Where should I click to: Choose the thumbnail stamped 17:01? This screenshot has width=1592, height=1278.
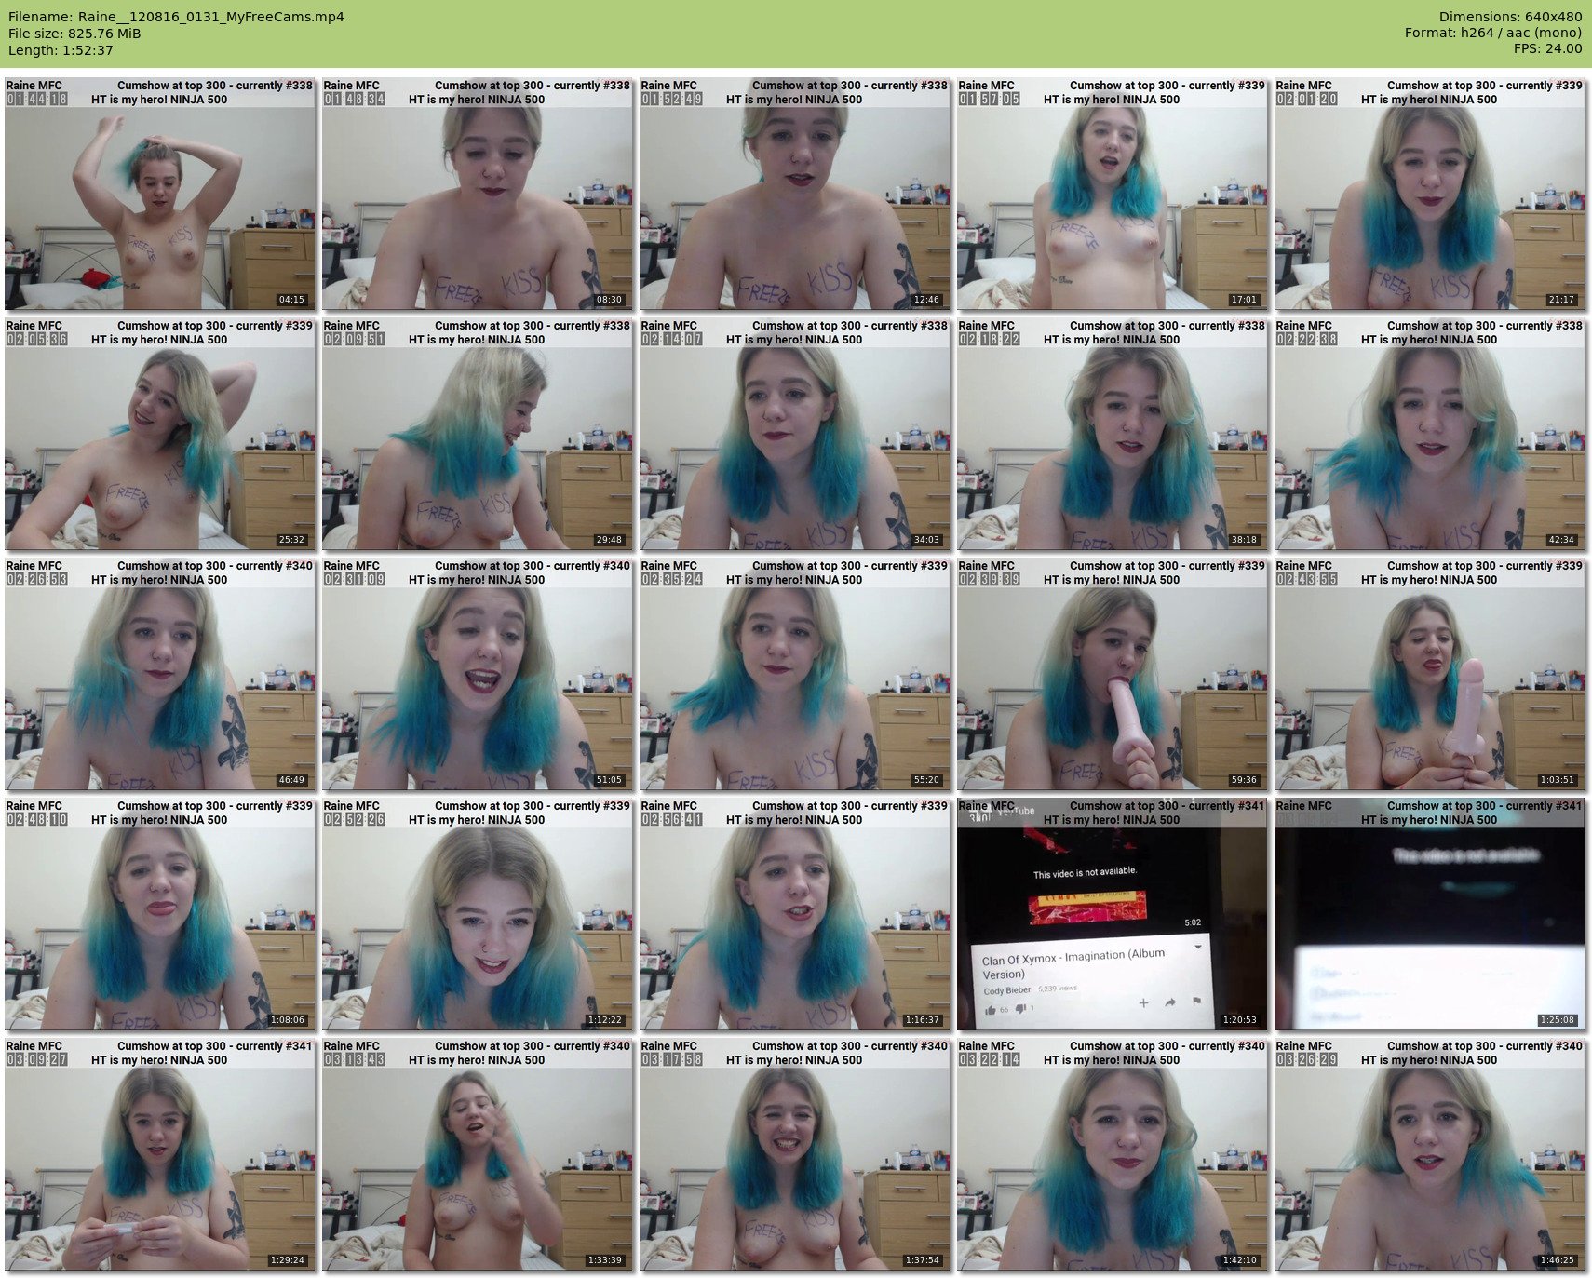coord(1113,194)
